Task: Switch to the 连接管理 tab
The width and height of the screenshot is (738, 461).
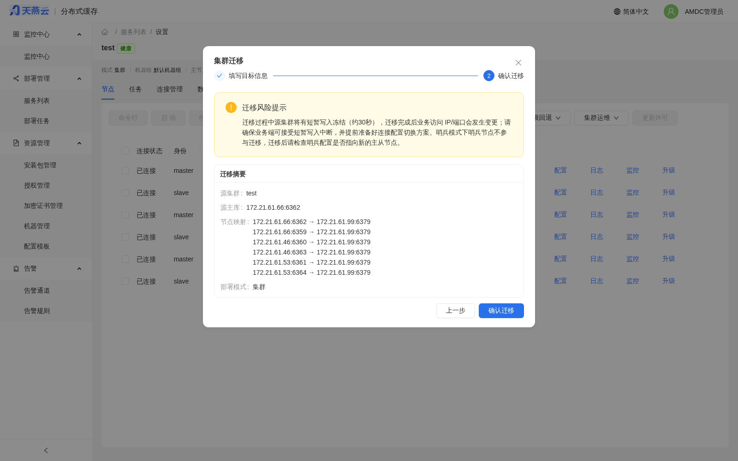Action: click(x=170, y=89)
